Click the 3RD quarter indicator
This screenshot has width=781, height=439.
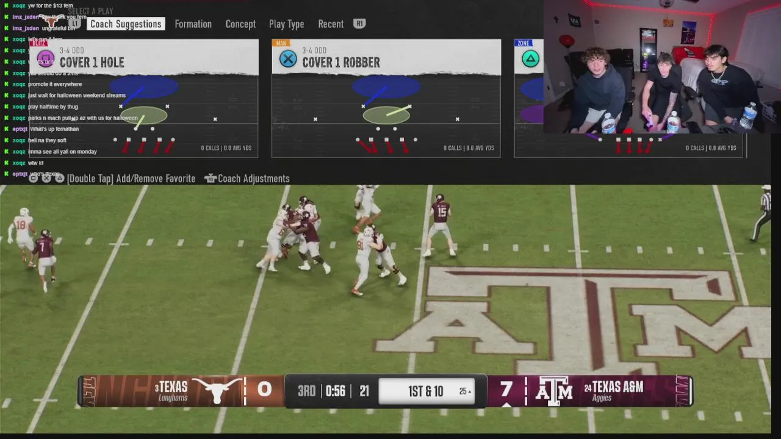306,391
